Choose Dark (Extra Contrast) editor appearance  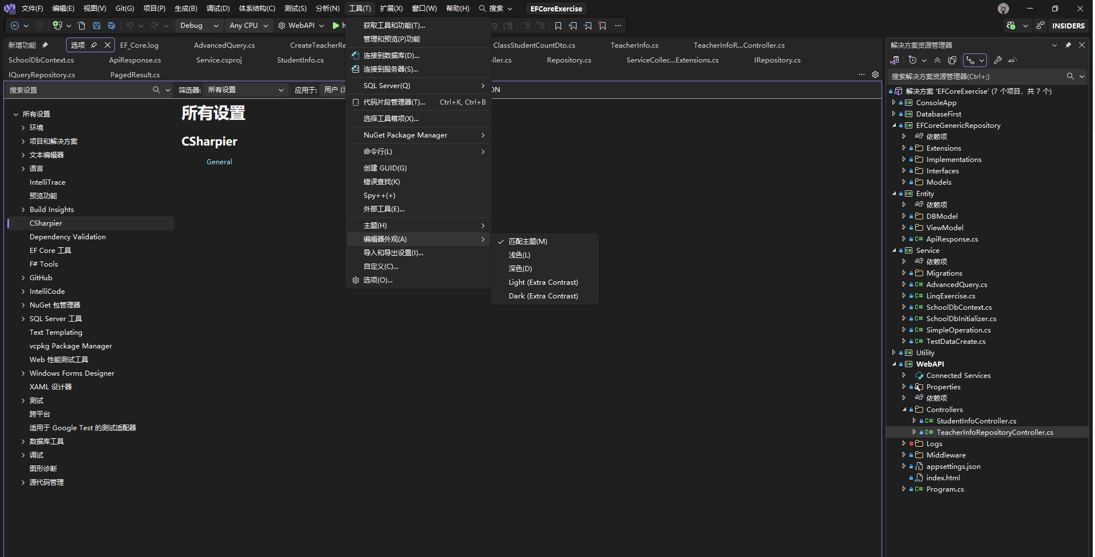[543, 296]
